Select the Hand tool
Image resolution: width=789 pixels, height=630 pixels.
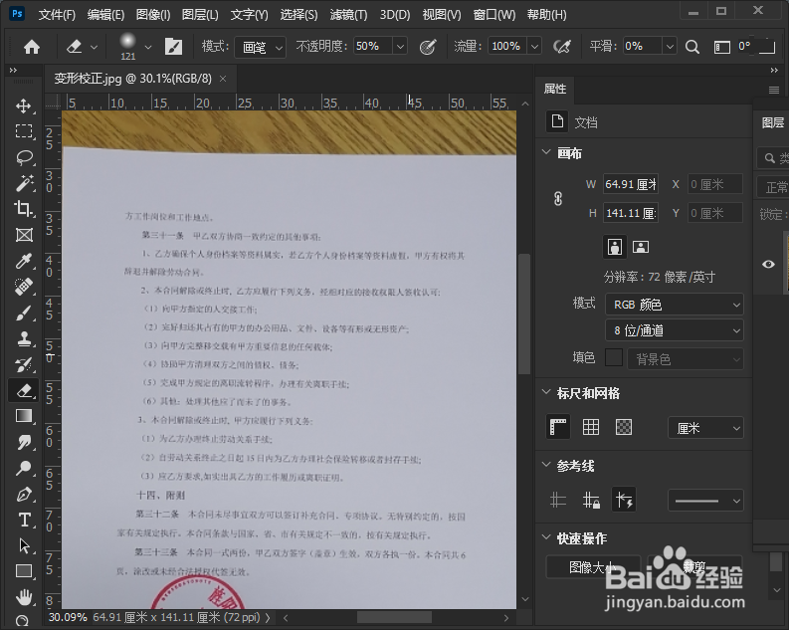tap(23, 597)
